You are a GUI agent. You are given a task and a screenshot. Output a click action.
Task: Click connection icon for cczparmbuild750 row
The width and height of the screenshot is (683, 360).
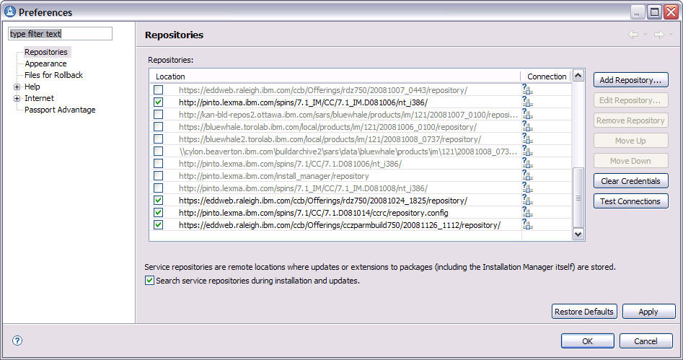click(x=527, y=224)
